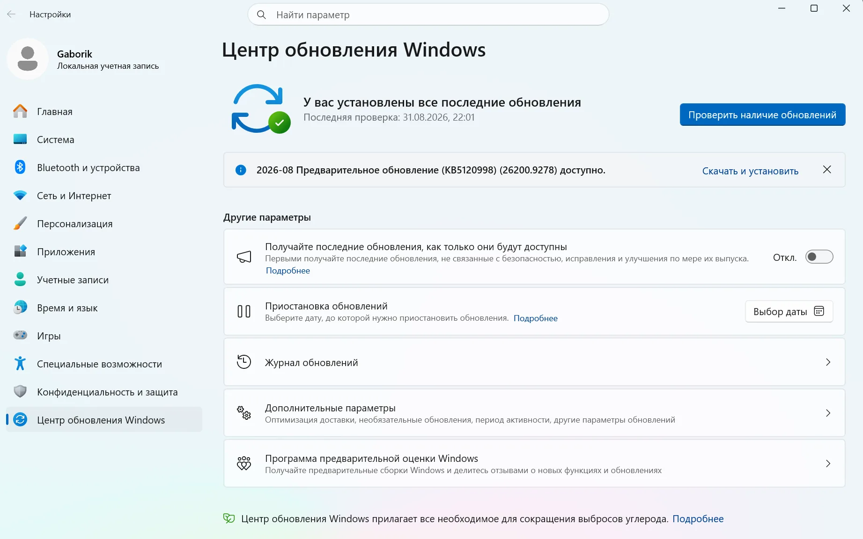Open Главная in the sidebar
863x539 pixels.
pyautogui.click(x=104, y=111)
